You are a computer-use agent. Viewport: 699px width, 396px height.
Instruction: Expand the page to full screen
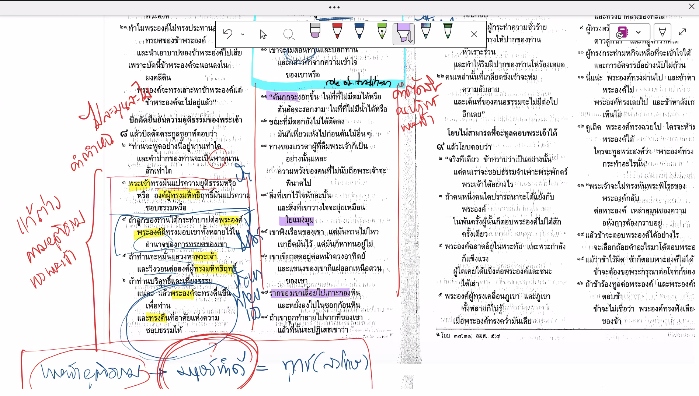(682, 32)
